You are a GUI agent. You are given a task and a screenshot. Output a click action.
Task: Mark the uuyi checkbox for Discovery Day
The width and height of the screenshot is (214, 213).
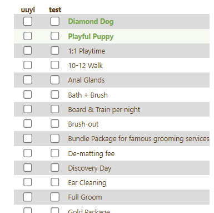coord(28,168)
